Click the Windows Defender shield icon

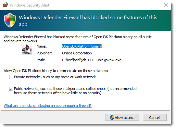[x=10, y=20]
